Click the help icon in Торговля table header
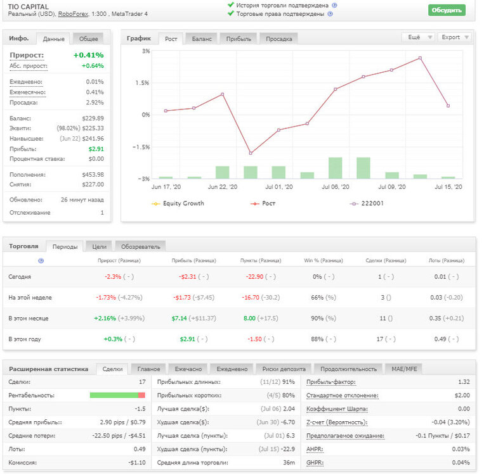Viewport: 484px width, 475px height. [41, 261]
